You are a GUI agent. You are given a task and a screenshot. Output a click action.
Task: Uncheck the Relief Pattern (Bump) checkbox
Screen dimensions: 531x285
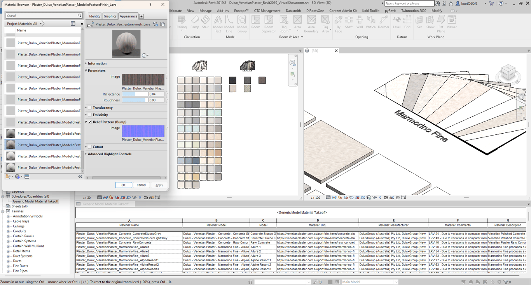coord(90,122)
